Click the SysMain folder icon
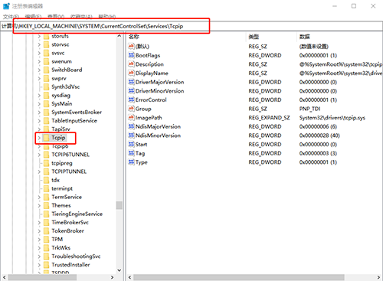 tap(46, 103)
